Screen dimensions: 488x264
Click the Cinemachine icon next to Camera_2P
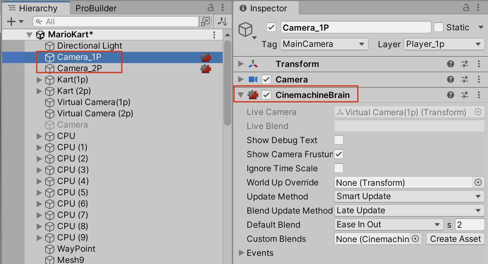click(x=206, y=69)
